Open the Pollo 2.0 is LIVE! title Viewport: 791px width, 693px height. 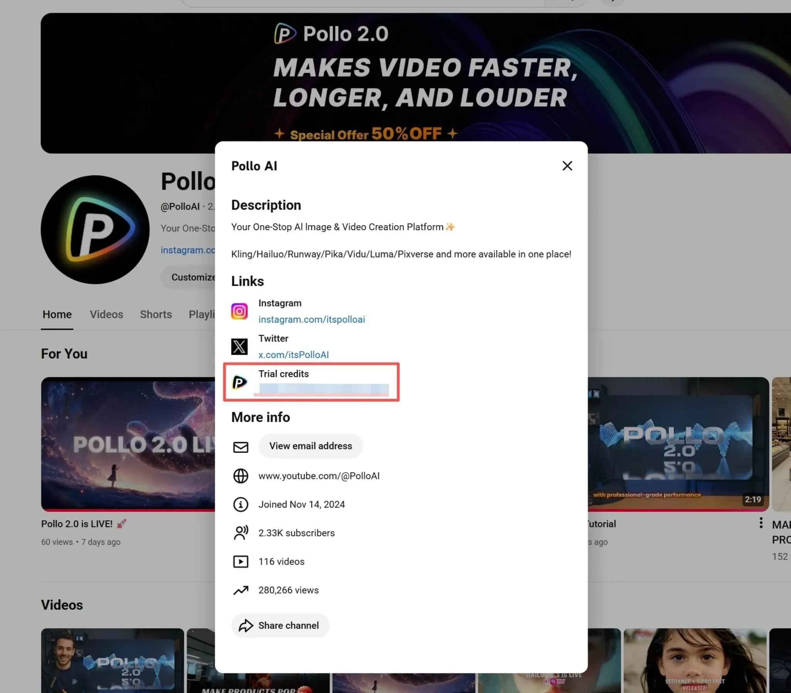(84, 524)
